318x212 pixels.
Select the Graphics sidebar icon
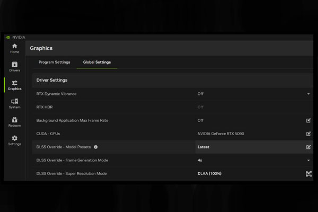coord(14,85)
